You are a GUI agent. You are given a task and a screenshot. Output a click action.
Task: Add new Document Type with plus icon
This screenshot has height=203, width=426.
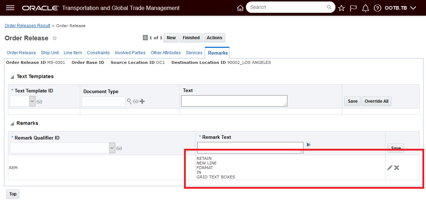(x=142, y=101)
